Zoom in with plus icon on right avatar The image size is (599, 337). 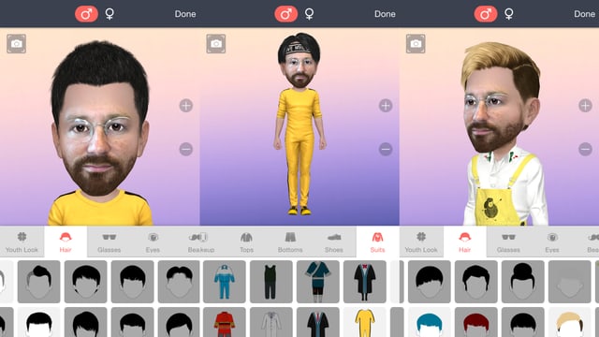point(585,106)
